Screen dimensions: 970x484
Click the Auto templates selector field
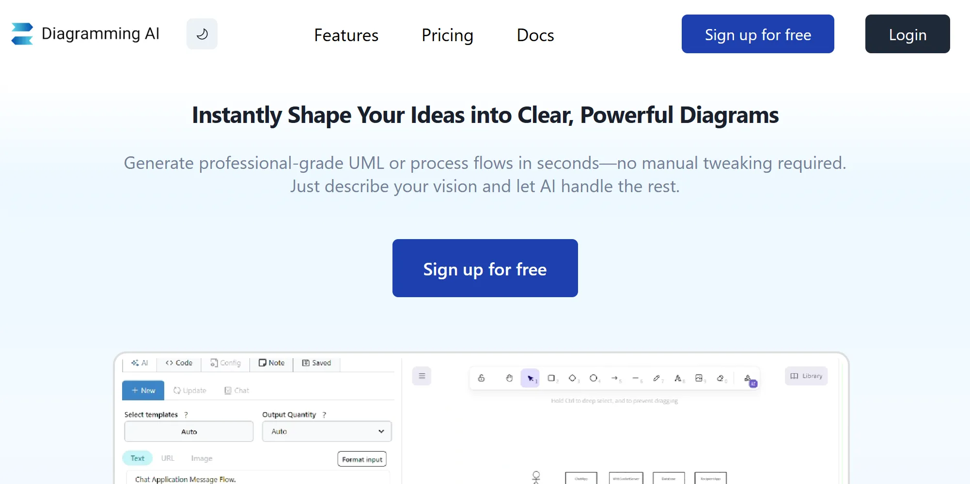[x=189, y=431]
